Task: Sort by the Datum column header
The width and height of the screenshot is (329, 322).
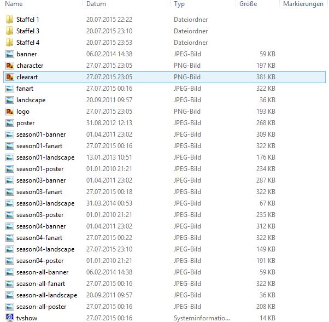Action: tap(96, 4)
